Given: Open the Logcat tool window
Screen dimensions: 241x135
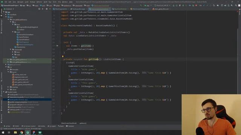Looking at the screenshot, I should click(52, 126).
